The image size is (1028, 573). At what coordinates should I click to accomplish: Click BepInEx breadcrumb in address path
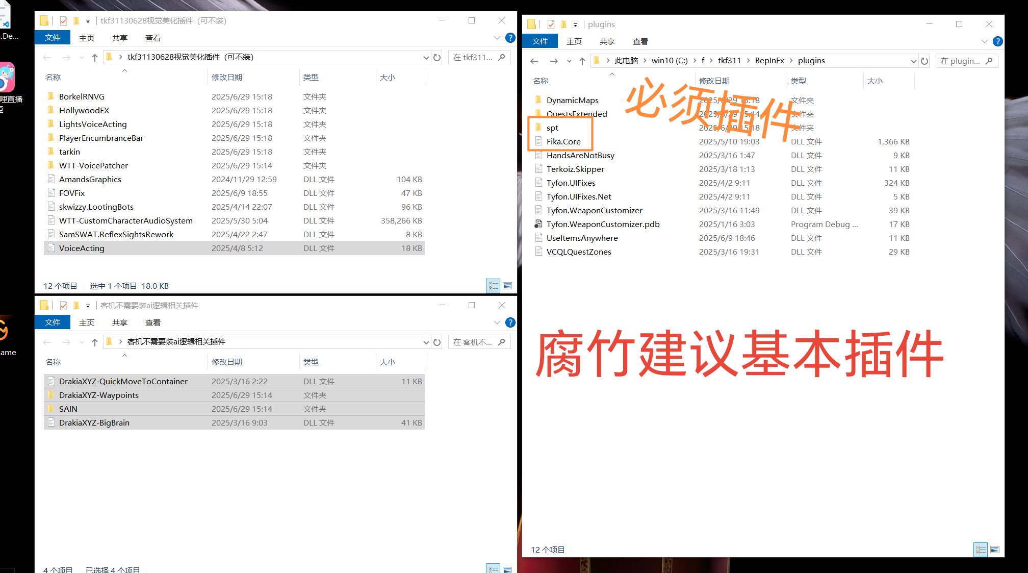769,61
